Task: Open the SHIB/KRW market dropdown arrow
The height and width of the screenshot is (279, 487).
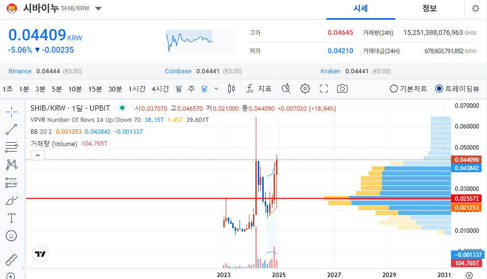Action: click(99, 9)
